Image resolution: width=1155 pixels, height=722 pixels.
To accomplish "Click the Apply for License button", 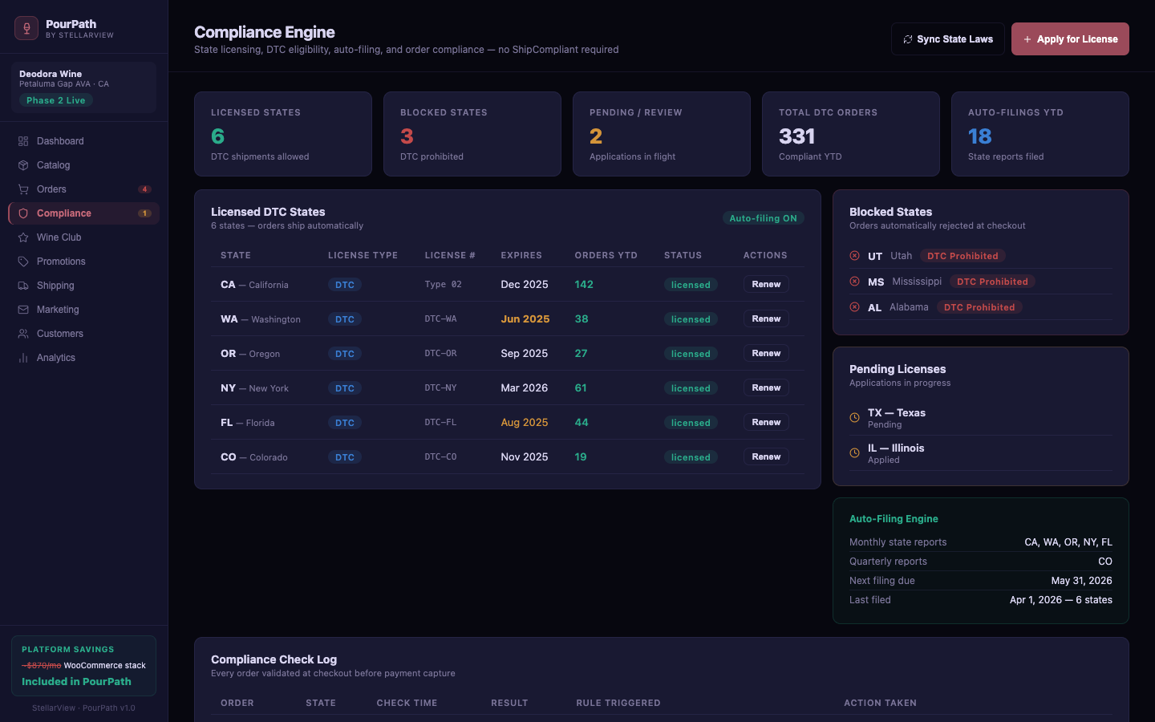I will tap(1069, 39).
